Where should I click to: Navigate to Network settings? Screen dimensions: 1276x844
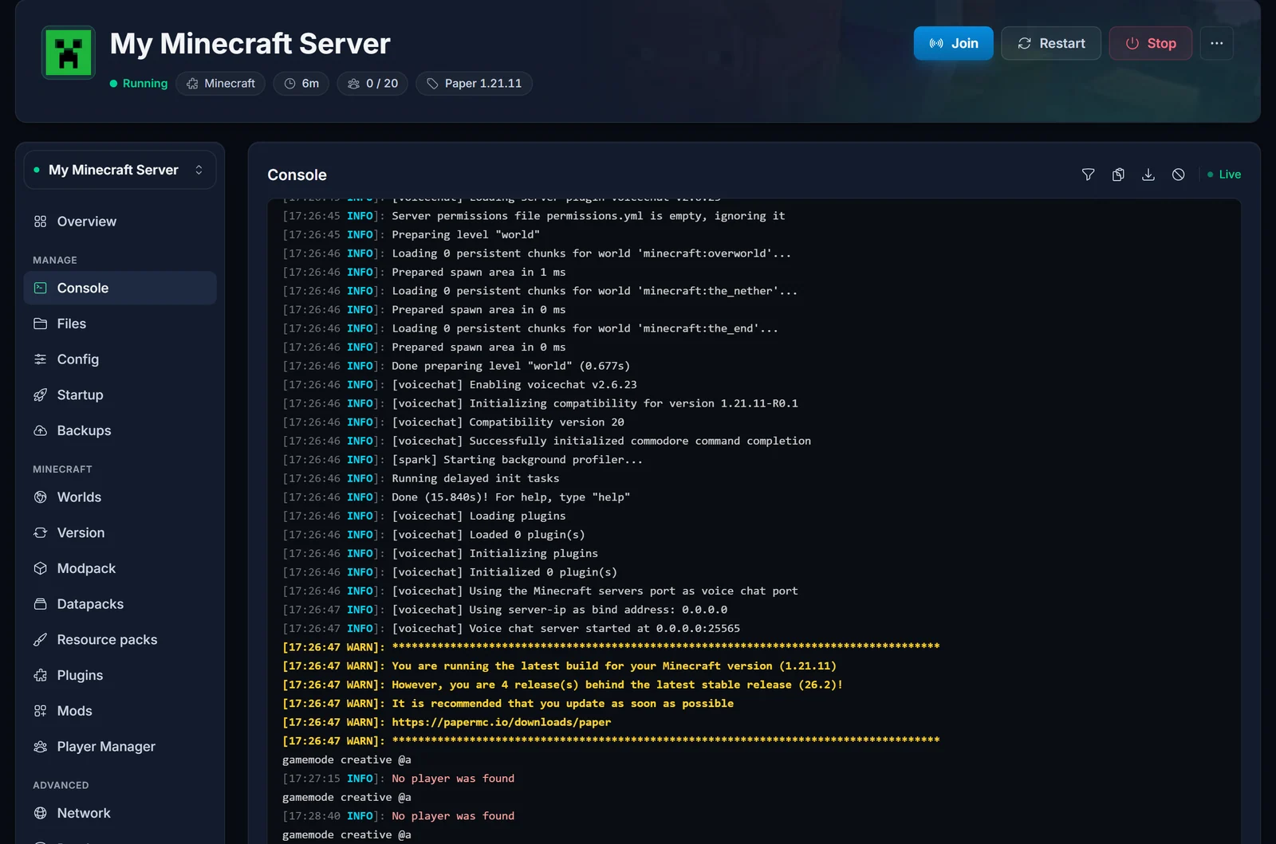click(x=120, y=813)
